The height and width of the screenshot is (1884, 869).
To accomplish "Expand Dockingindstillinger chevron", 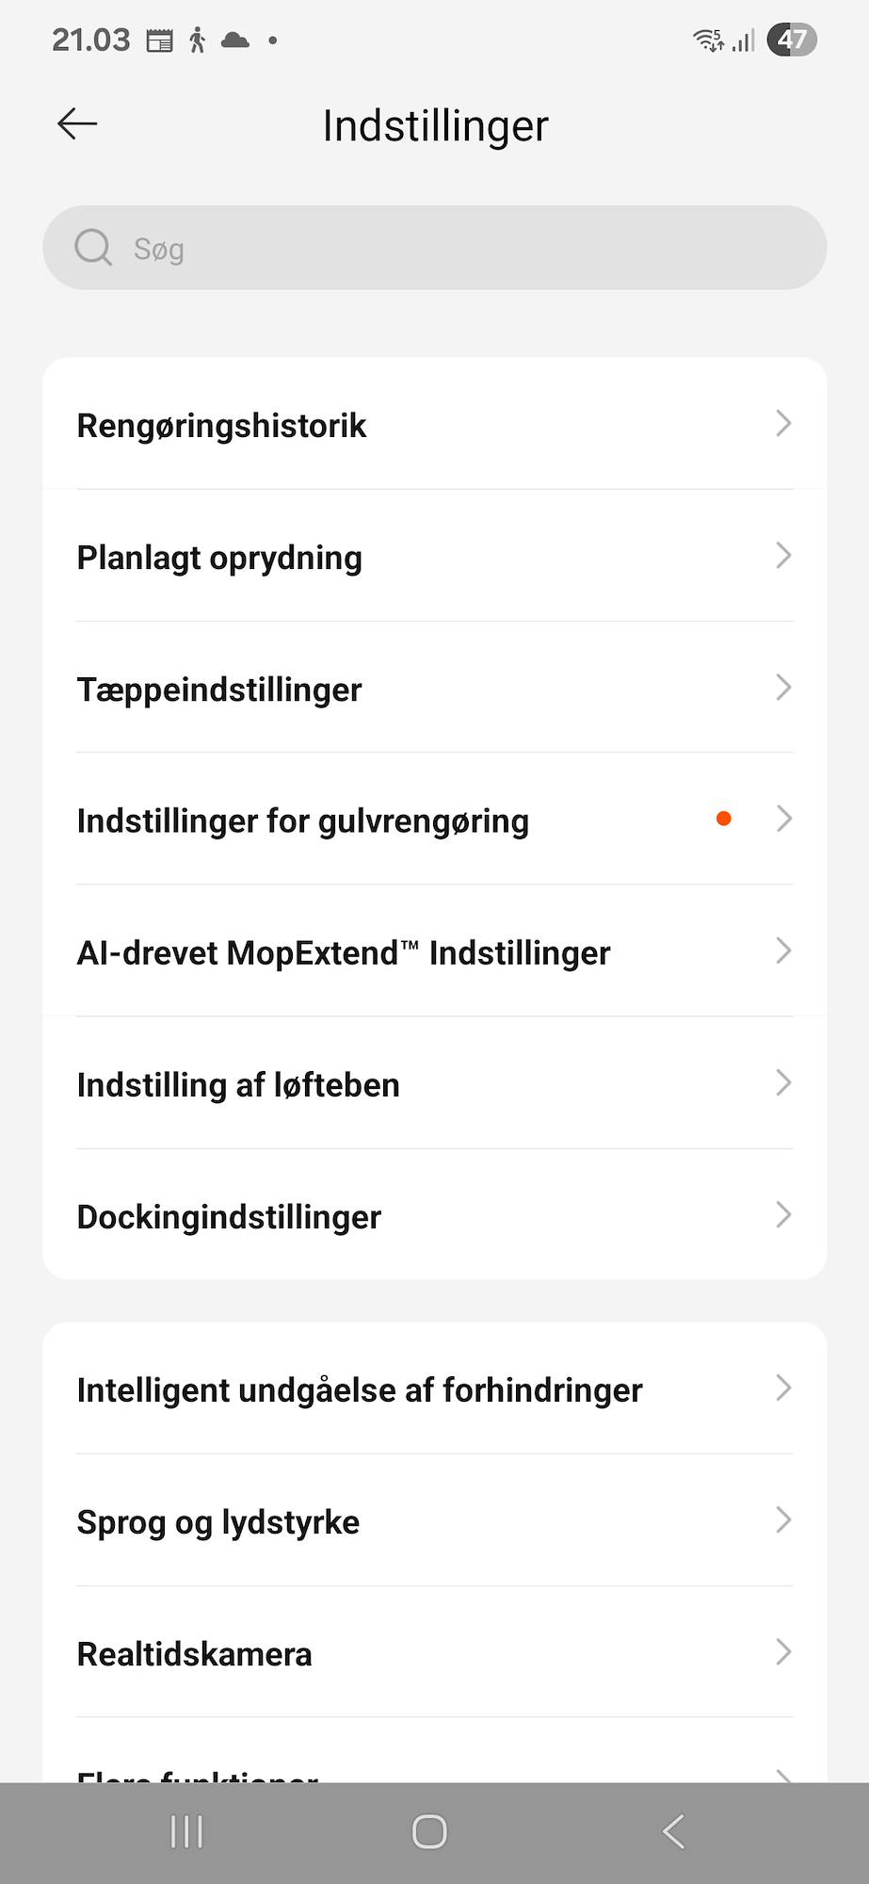I will (x=783, y=1215).
